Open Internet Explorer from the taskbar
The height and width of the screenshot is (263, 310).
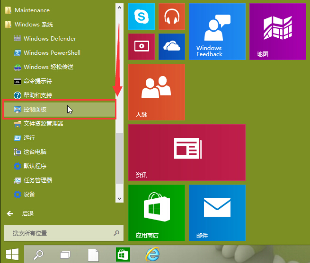[x=152, y=255]
